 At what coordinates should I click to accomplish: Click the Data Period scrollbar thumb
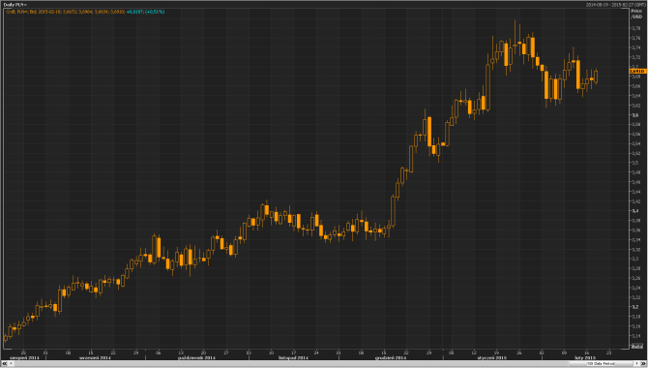[x=601, y=363]
